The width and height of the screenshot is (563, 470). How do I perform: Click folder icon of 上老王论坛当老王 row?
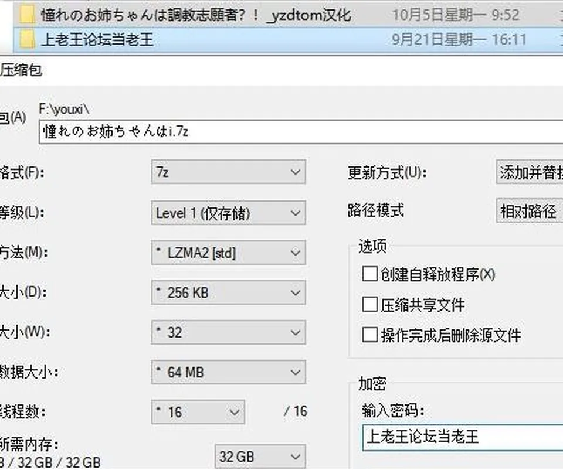tap(28, 39)
